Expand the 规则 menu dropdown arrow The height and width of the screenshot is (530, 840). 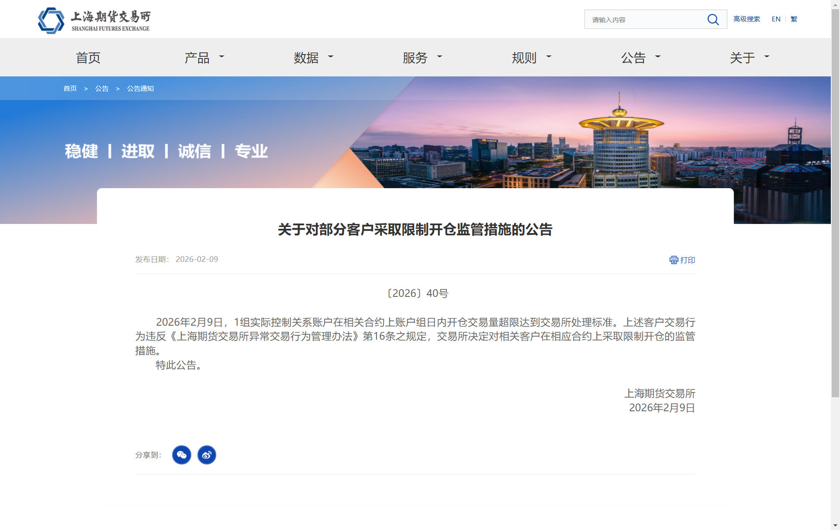click(549, 57)
